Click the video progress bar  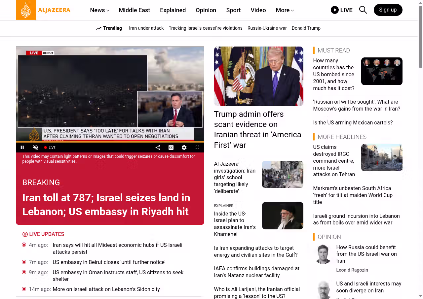[110, 142]
